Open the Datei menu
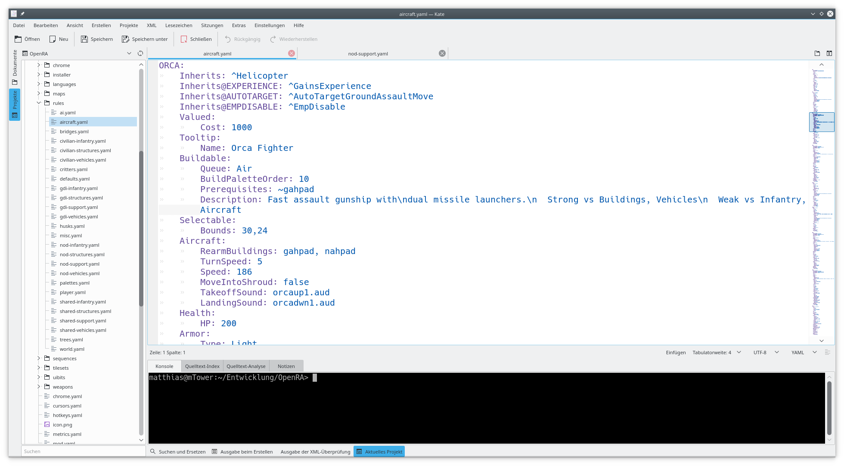844x466 pixels. (x=19, y=25)
